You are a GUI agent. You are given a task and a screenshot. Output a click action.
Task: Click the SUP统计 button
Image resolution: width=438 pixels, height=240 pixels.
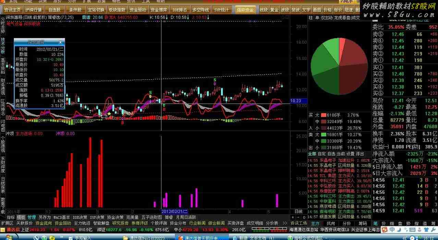(x=221, y=10)
